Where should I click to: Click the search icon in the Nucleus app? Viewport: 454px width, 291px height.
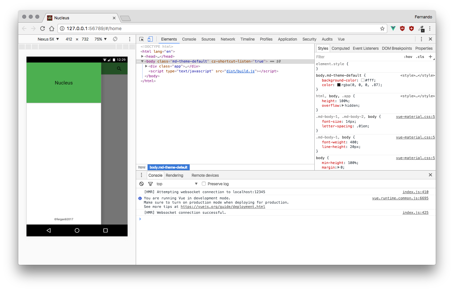119,68
